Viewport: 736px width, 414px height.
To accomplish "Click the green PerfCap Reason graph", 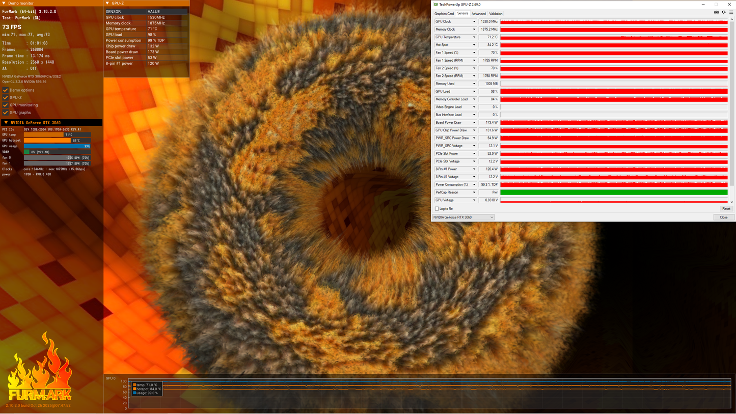I will click(x=614, y=192).
